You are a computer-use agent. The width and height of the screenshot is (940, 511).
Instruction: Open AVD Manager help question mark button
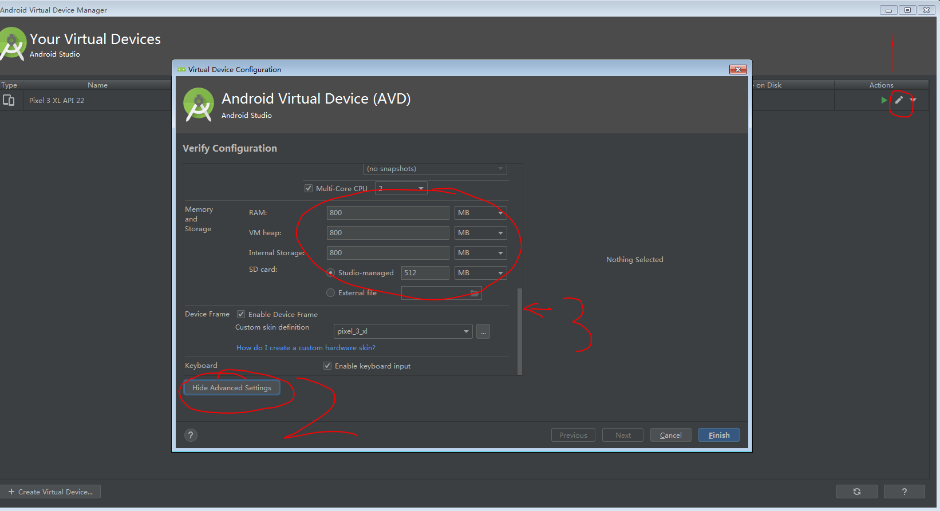pos(905,492)
